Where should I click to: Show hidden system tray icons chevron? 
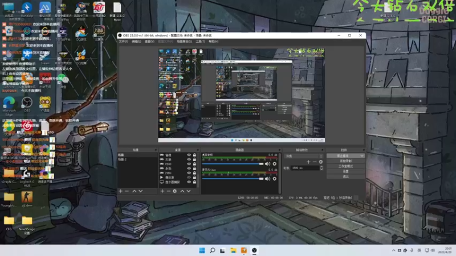[x=393, y=250]
